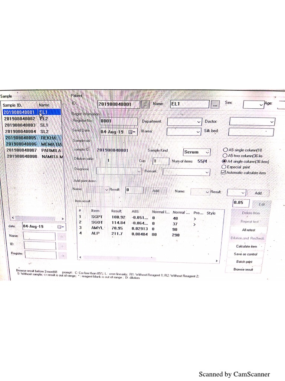Open the Send Date calendar picker
The width and height of the screenshot is (285, 381).
click(132, 132)
